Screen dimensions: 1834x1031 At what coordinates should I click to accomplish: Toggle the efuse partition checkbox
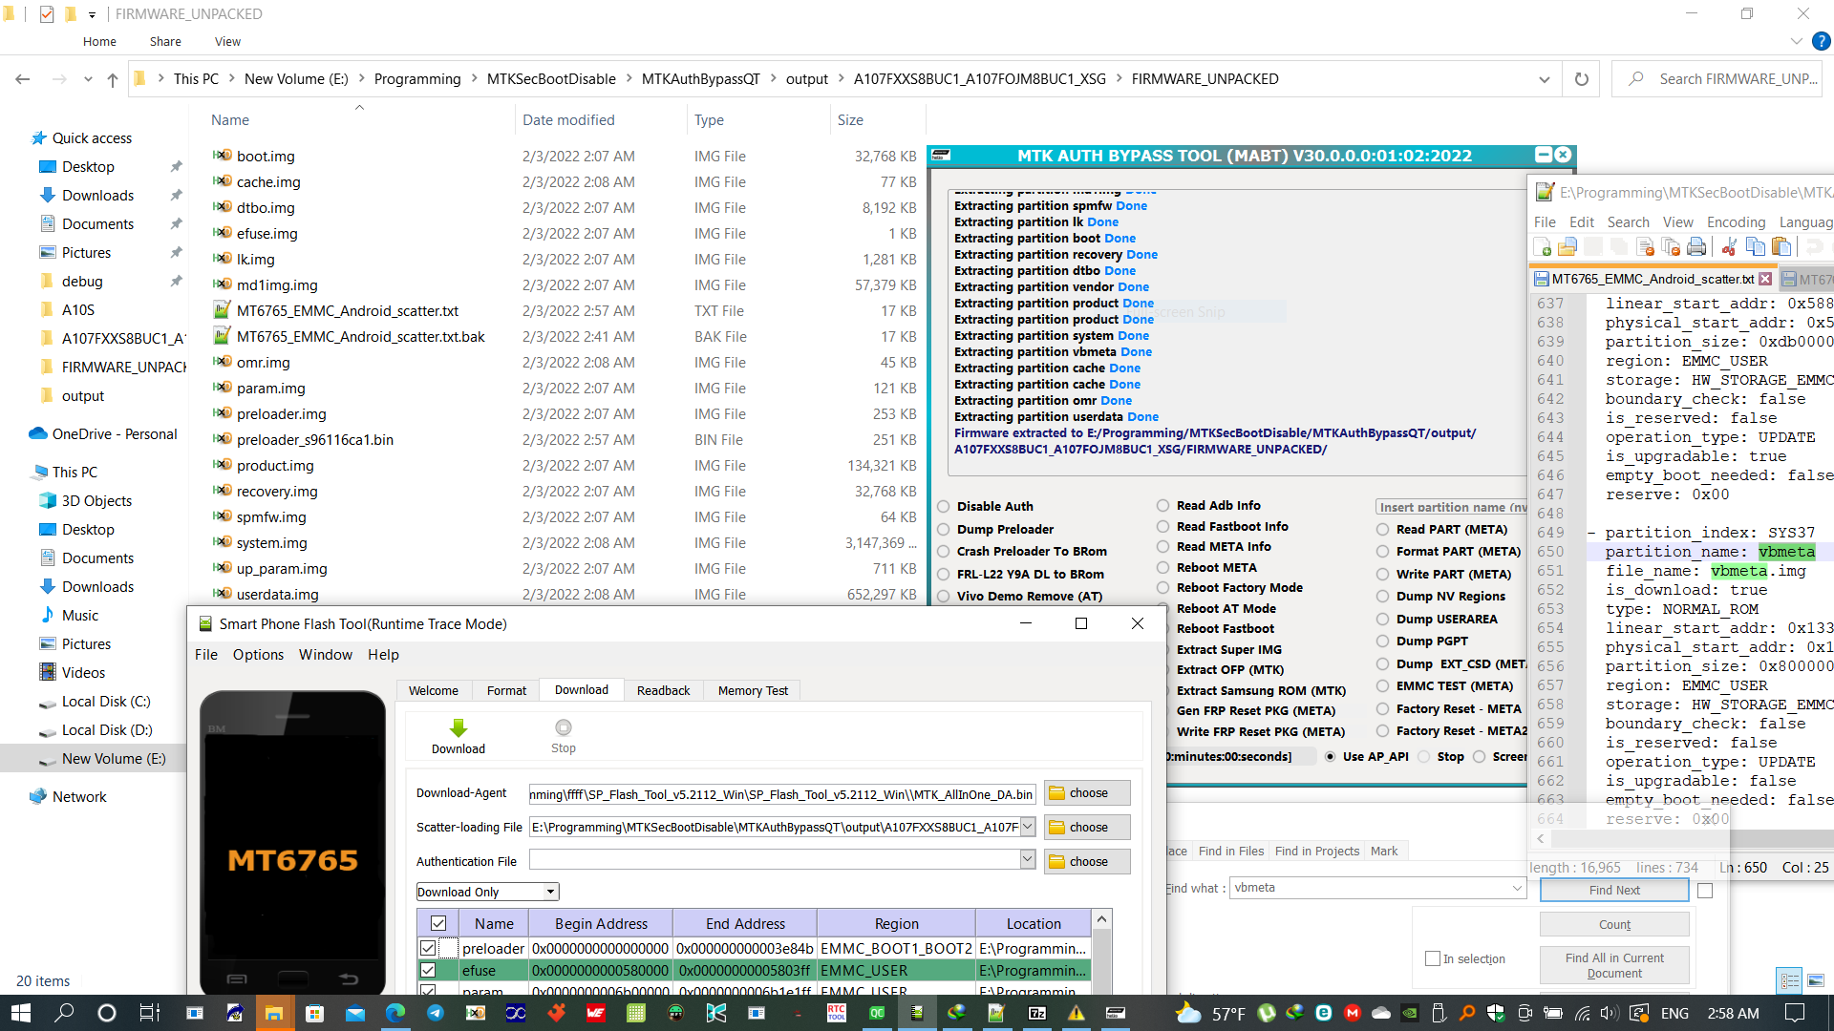click(x=426, y=971)
